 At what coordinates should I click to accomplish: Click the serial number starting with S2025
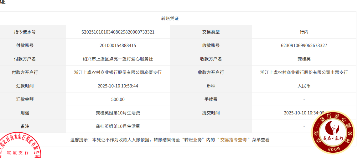pyautogui.click(x=118, y=32)
